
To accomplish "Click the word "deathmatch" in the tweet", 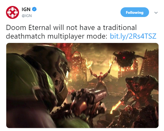I will [26, 36].
